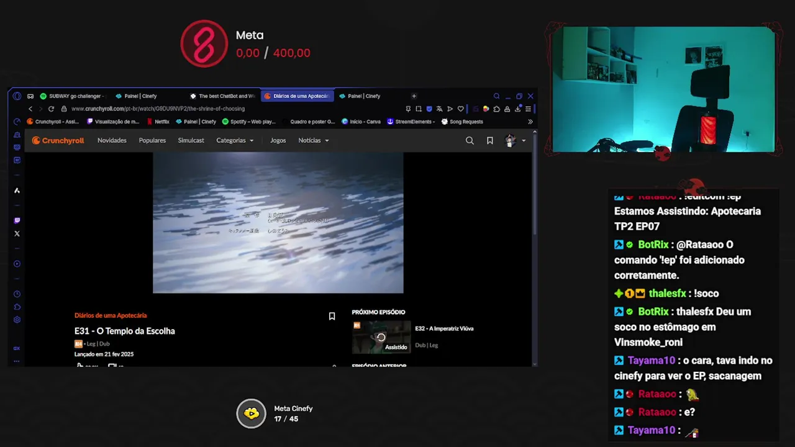Click the second Painel | Cinefy tab
The height and width of the screenshot is (447, 795).
(364, 96)
